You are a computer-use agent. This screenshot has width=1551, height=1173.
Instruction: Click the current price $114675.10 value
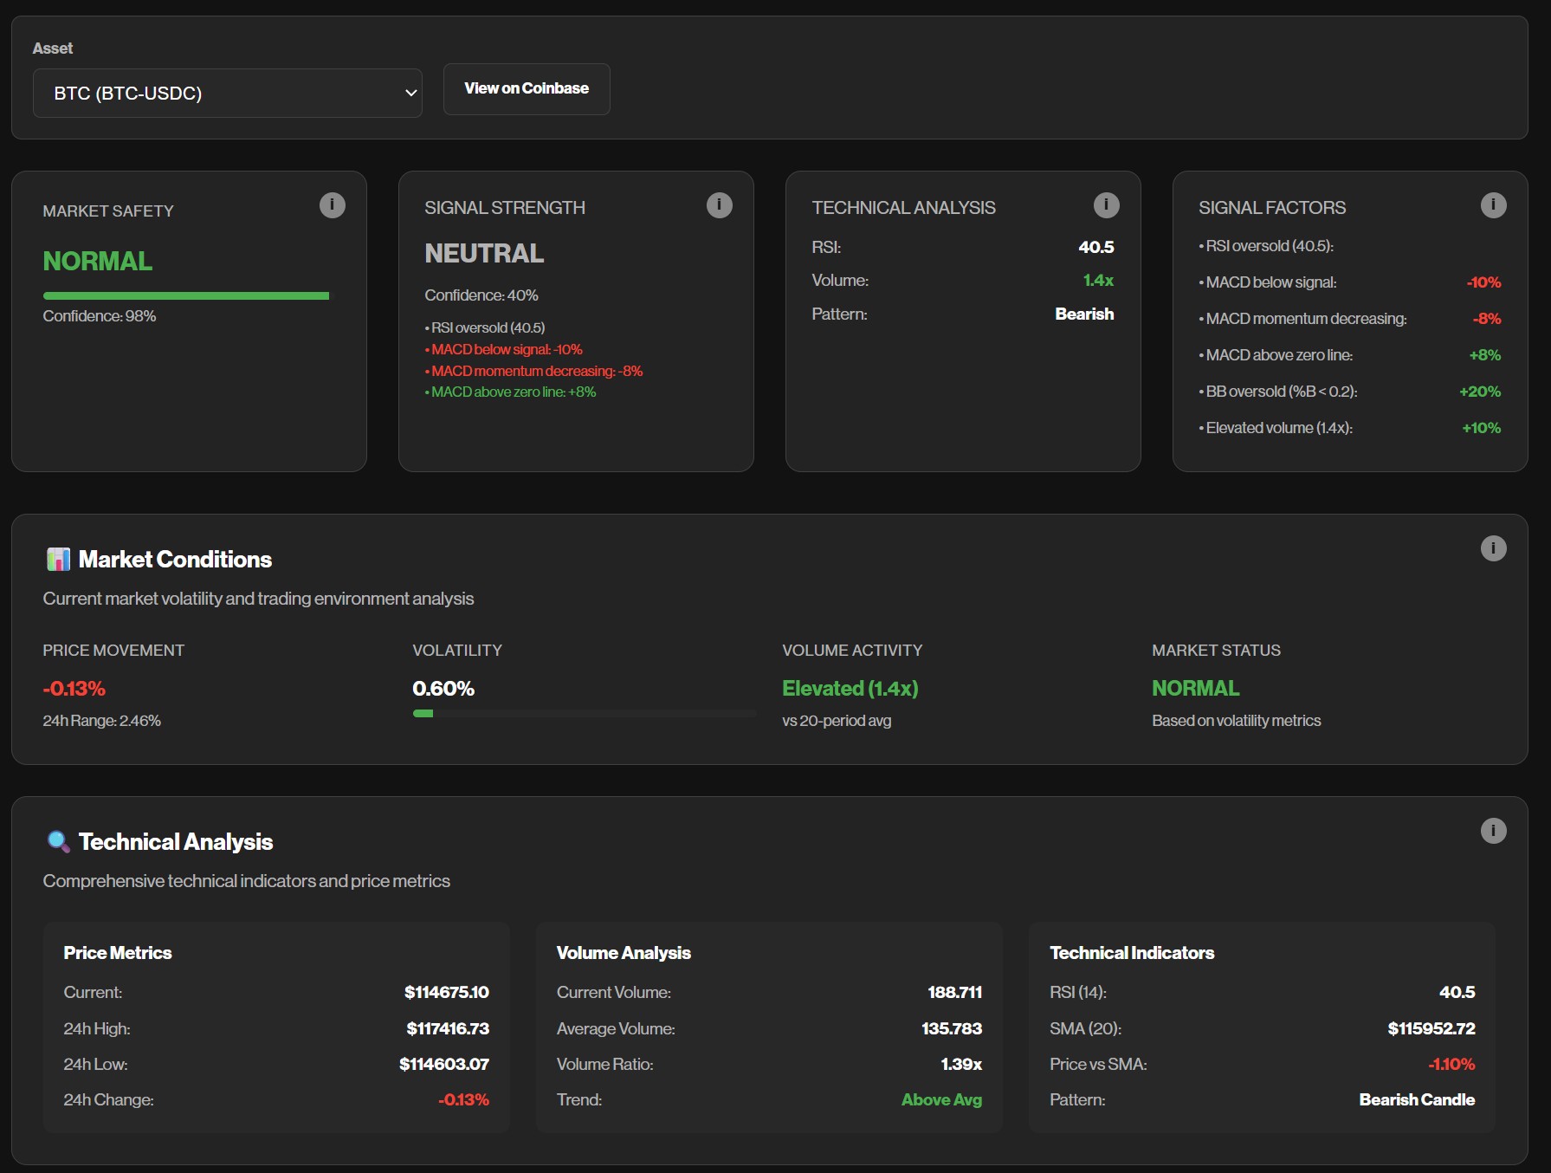[x=446, y=992]
